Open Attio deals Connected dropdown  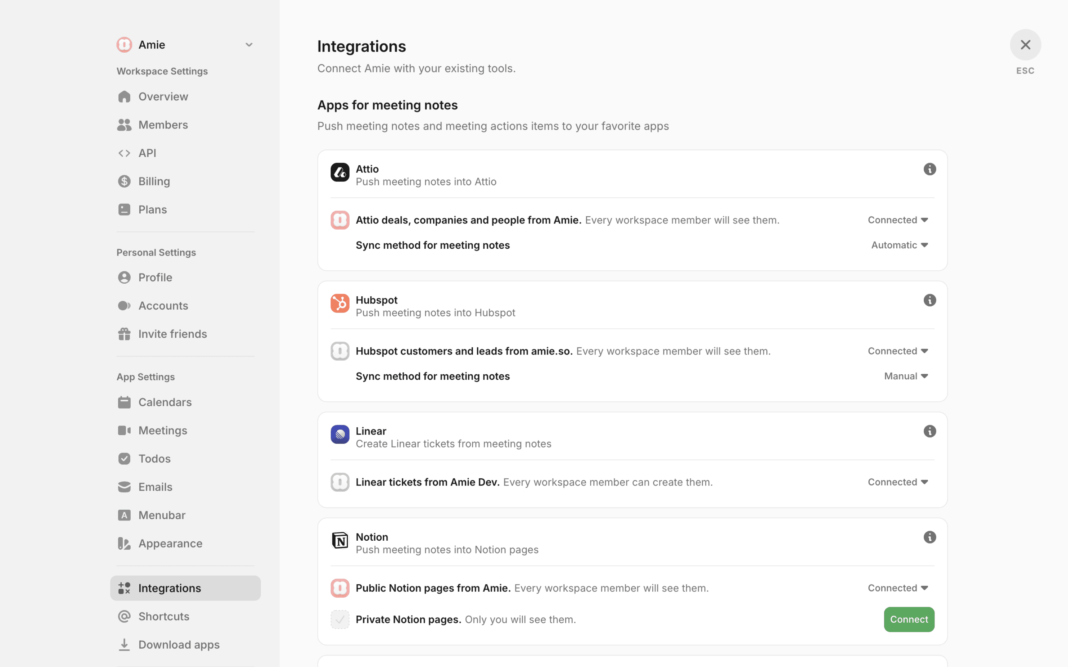pyautogui.click(x=898, y=220)
